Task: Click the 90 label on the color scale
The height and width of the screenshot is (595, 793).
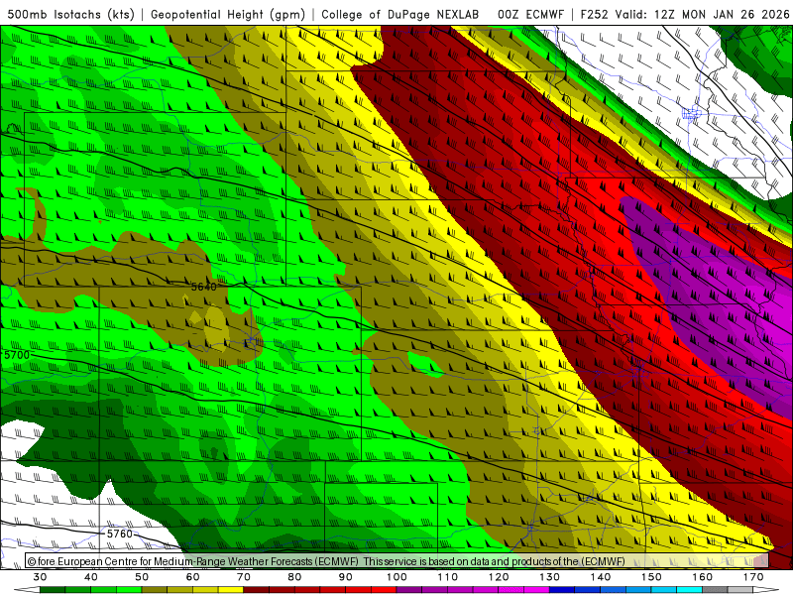Action: [x=345, y=577]
